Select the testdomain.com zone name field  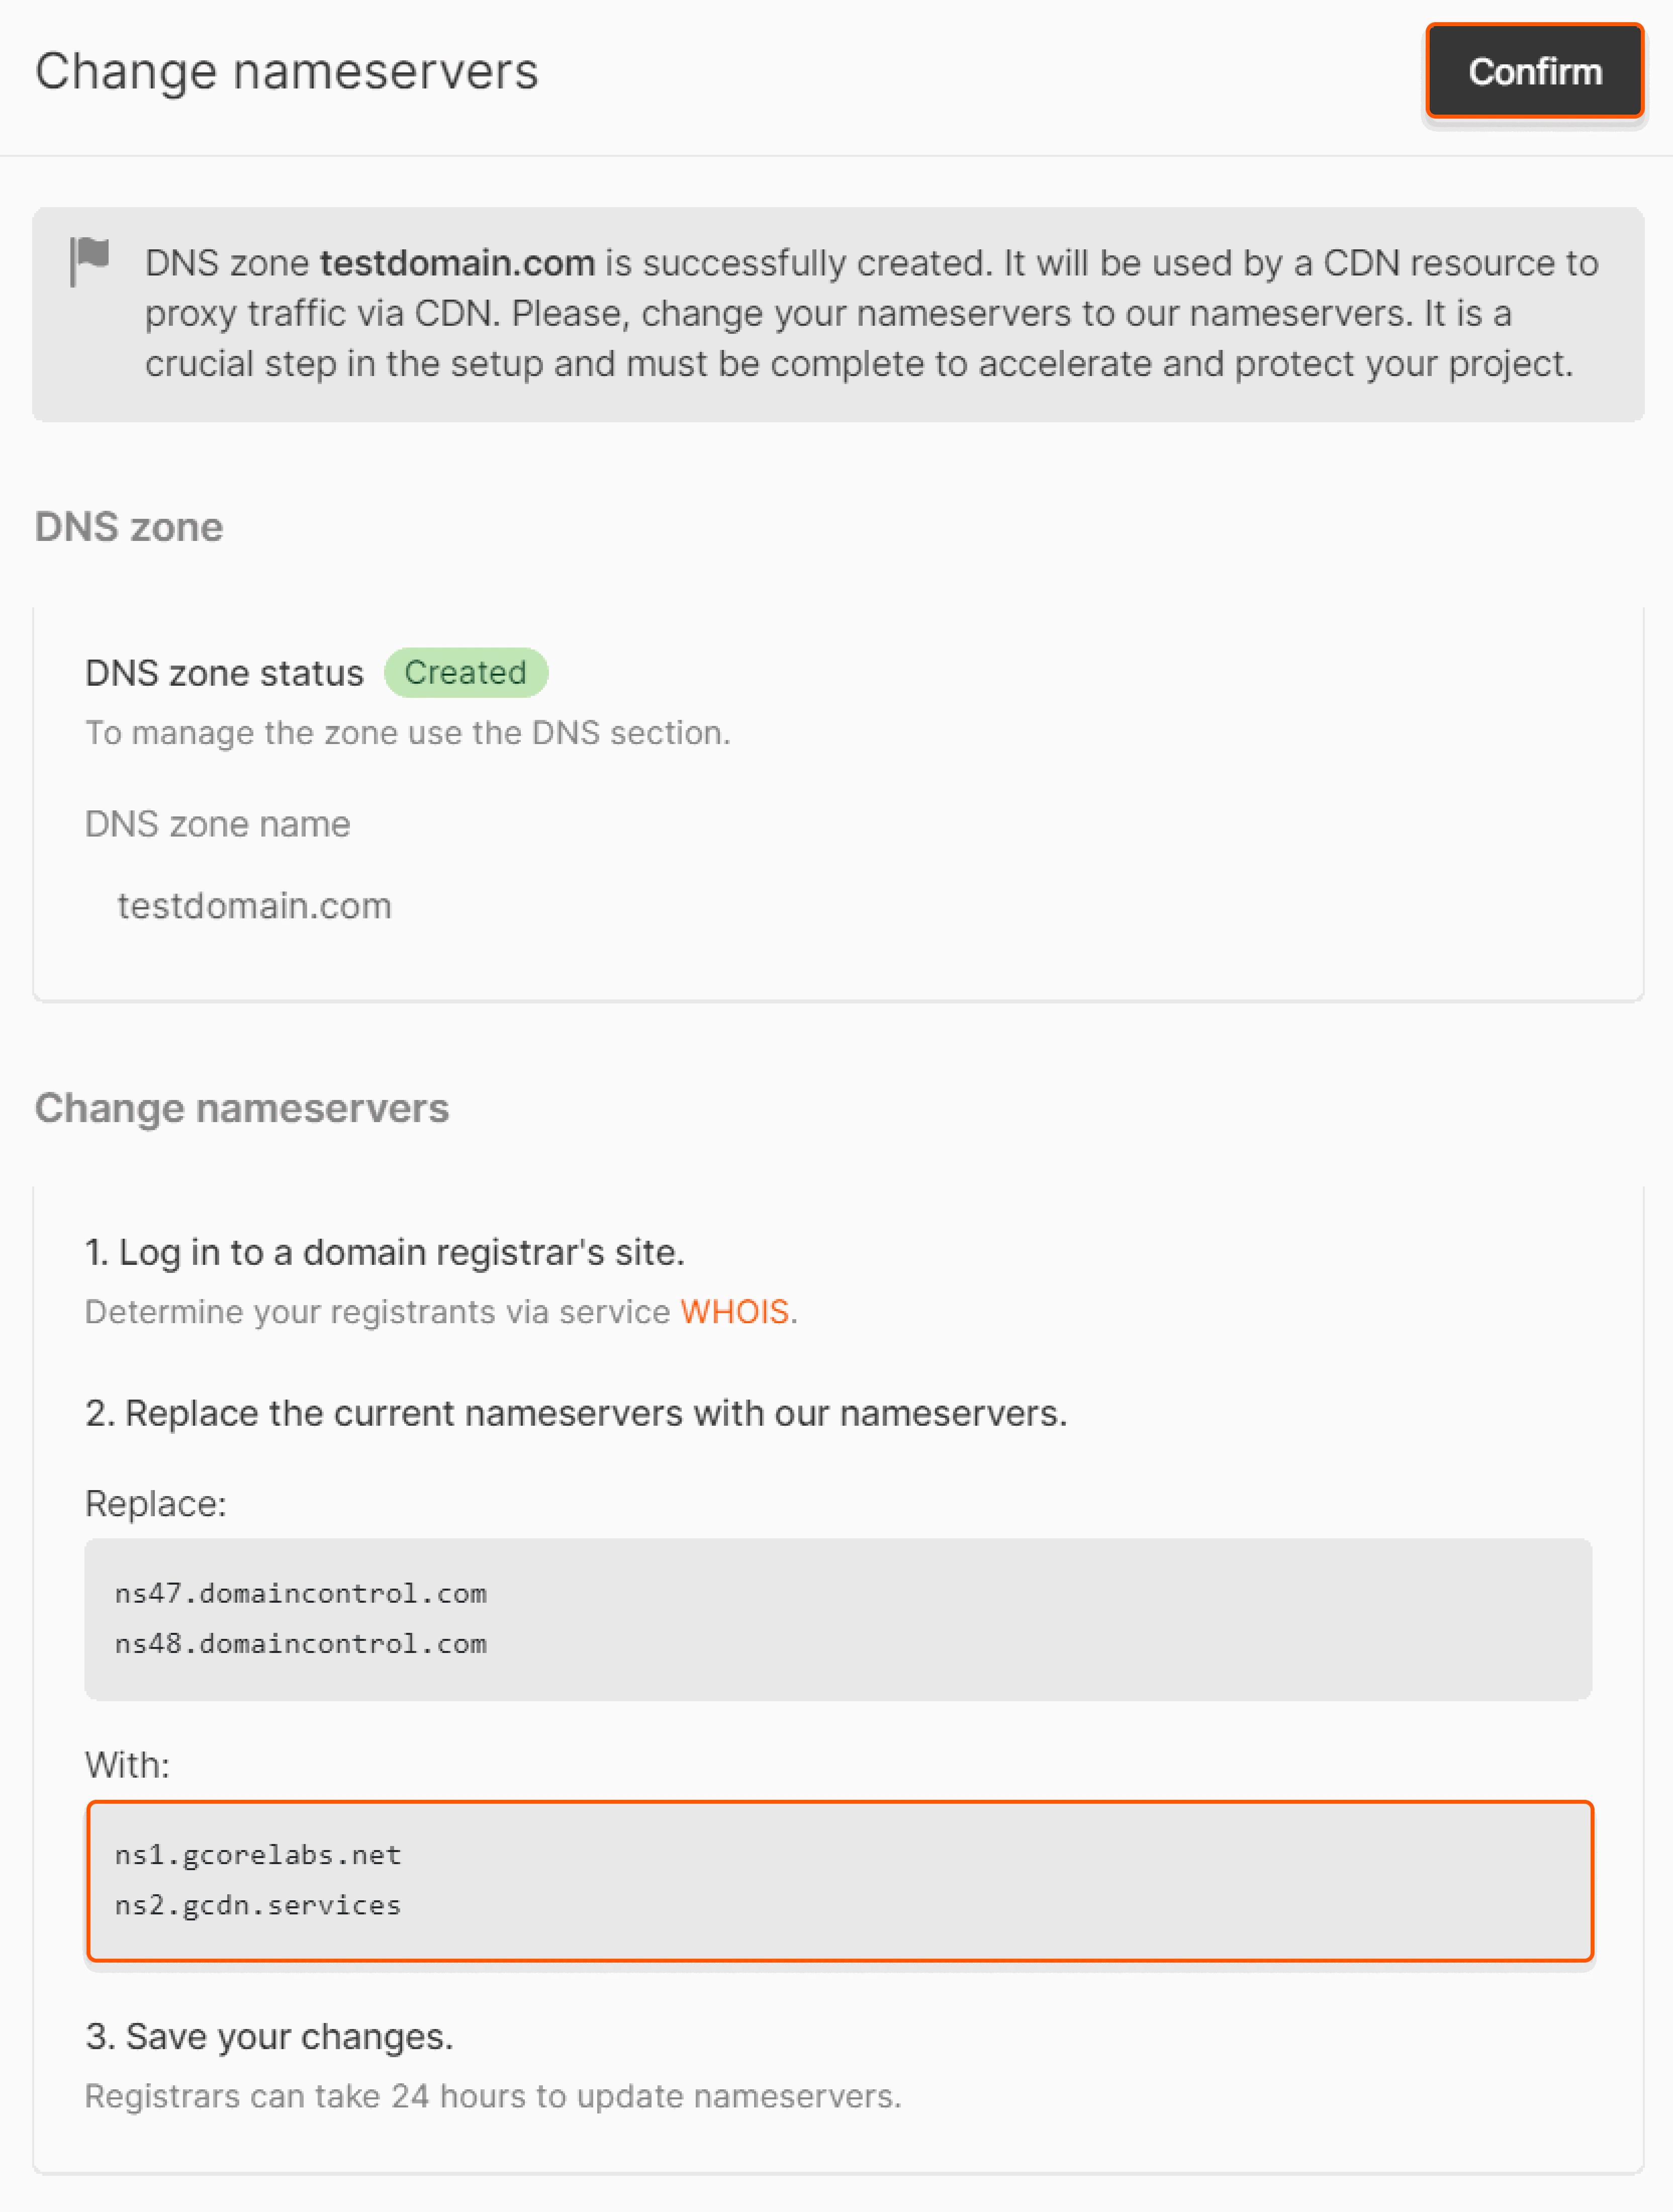click(x=254, y=905)
